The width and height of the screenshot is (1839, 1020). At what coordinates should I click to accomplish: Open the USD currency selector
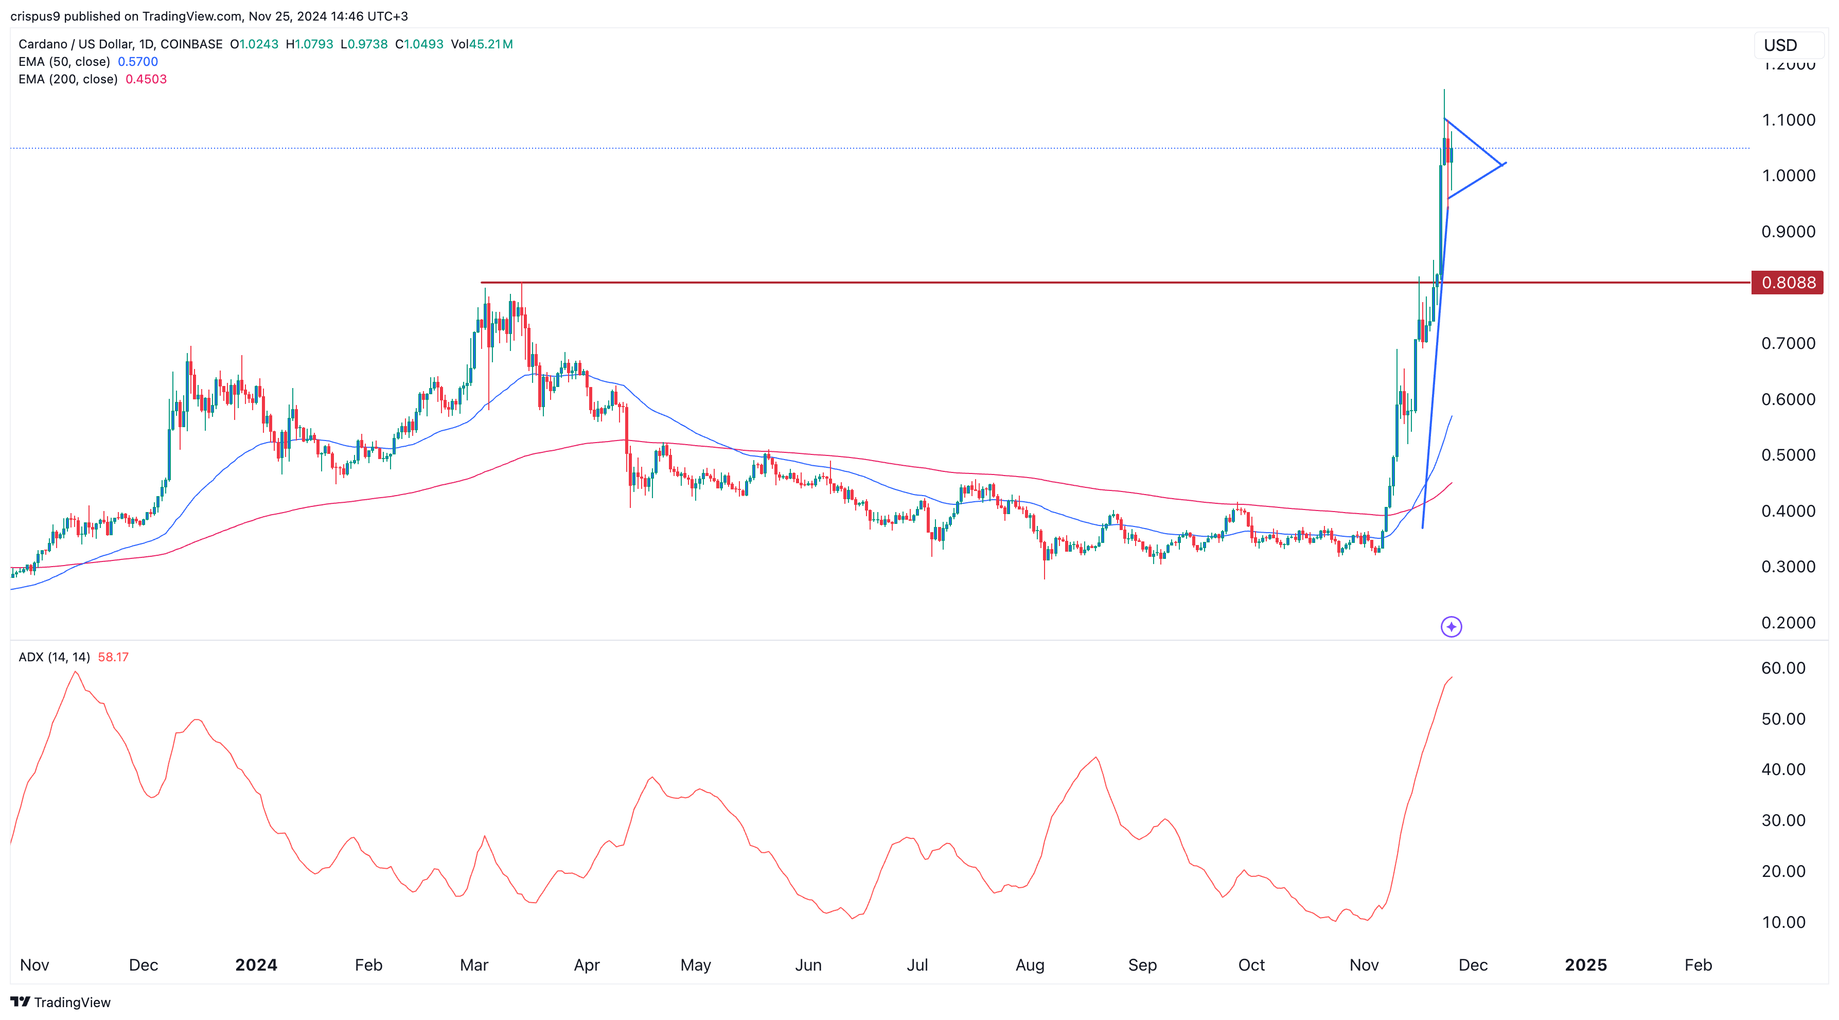pyautogui.click(x=1788, y=45)
